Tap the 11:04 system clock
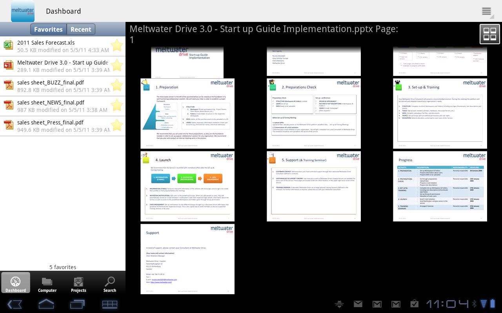Screen dimensions: 502x313 point(447,304)
